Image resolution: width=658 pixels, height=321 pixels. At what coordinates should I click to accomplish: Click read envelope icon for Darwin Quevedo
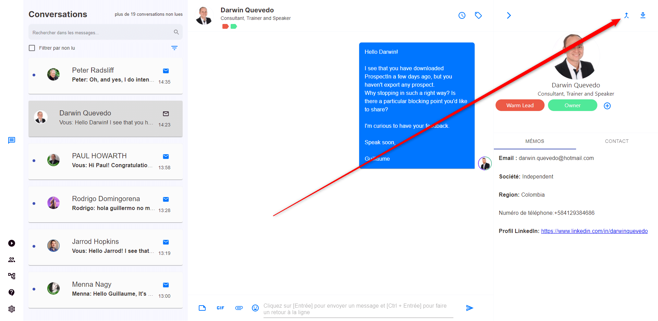[x=166, y=114]
